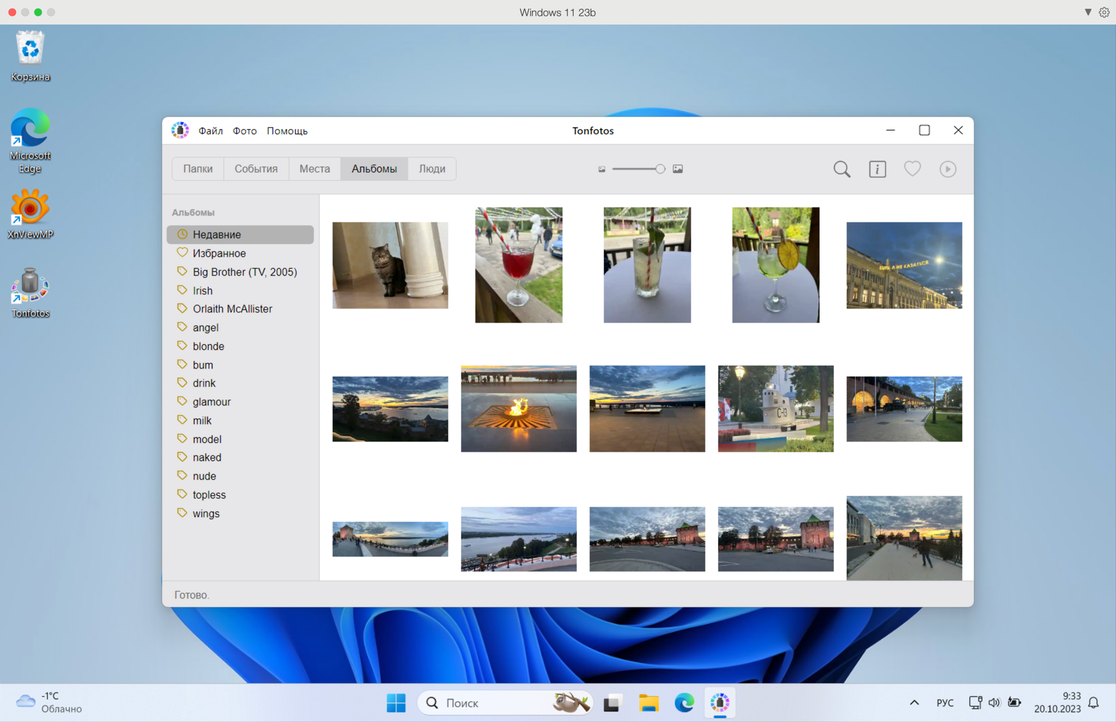Select the Избранное album
1116x722 pixels.
coord(240,253)
